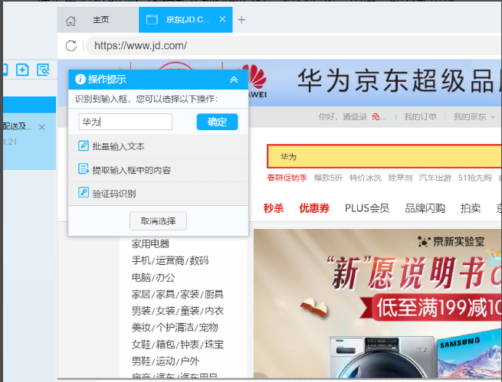Image resolution: width=502 pixels, height=382 pixels.
Task: Click the home icon in the tab bar
Action: (71, 21)
